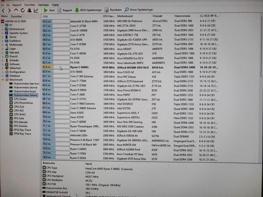Image resolution: width=263 pixels, height=197 pixels.
Task: Select the DirectX icon in the tree
Action: [7, 56]
